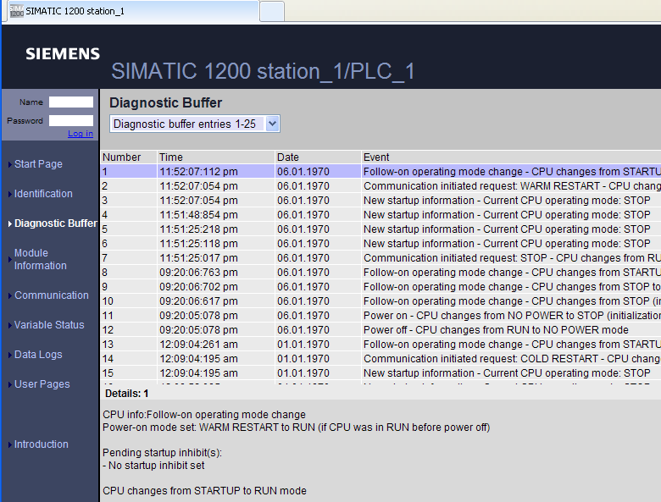Open Communication page

click(x=52, y=295)
